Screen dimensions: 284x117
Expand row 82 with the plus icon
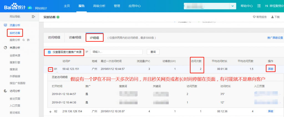click(50, 112)
